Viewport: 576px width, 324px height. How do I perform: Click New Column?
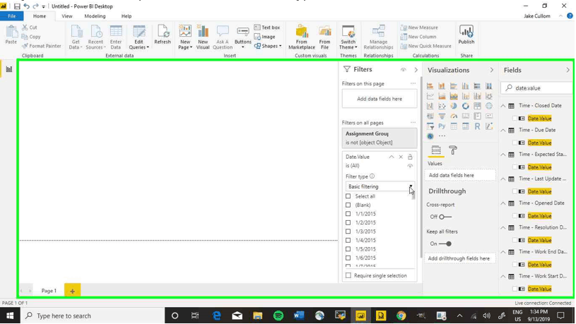[418, 37]
